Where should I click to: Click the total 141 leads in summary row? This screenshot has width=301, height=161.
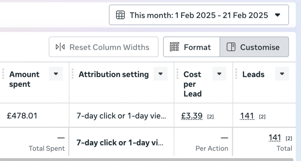click(275, 138)
